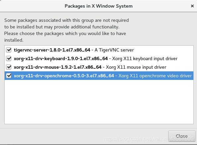The image size is (197, 145).
Task: Select the xorg-x11-drv-keyboard-1.9.0-1.el7.x86_64 row
Action: (x=99, y=58)
